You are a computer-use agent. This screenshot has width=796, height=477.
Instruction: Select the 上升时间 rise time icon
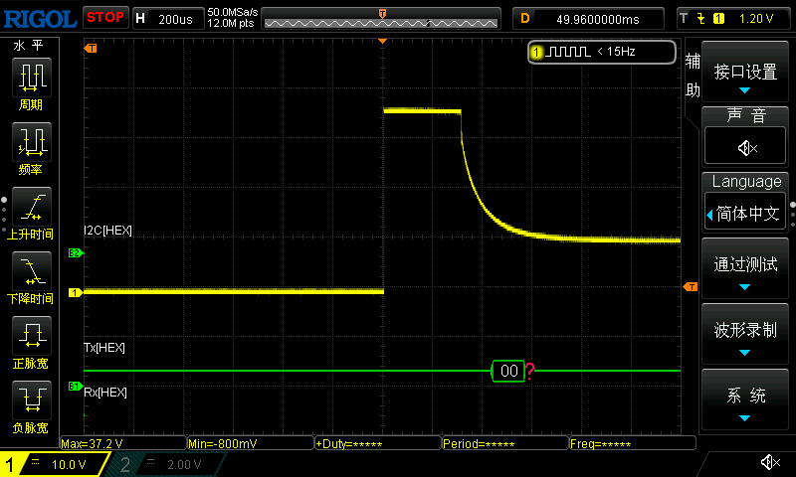(32, 207)
